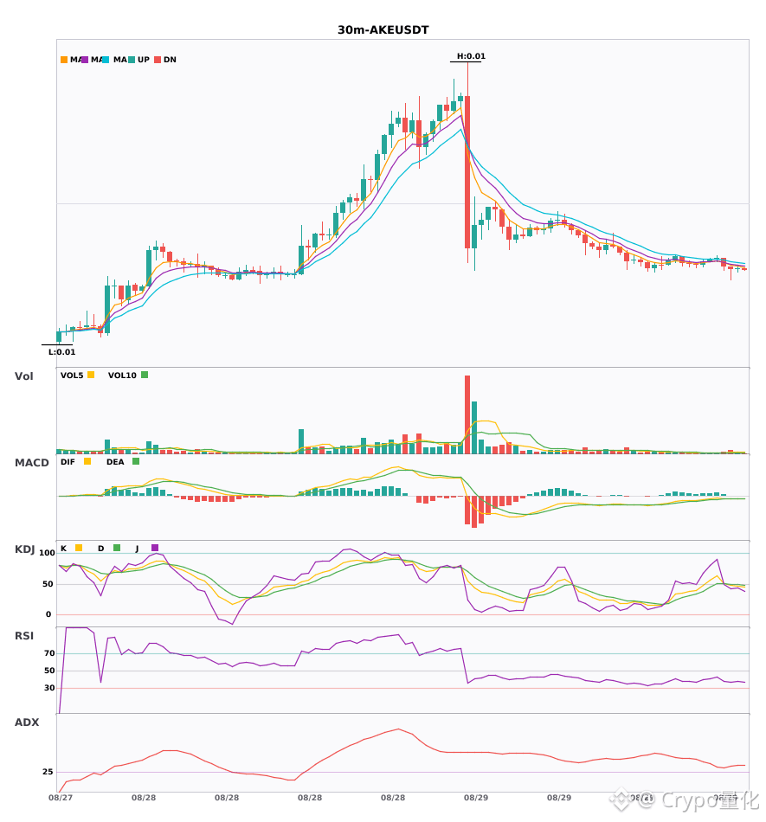Click the 100 axis label in KDJ
This screenshot has width=766, height=822.
point(47,553)
